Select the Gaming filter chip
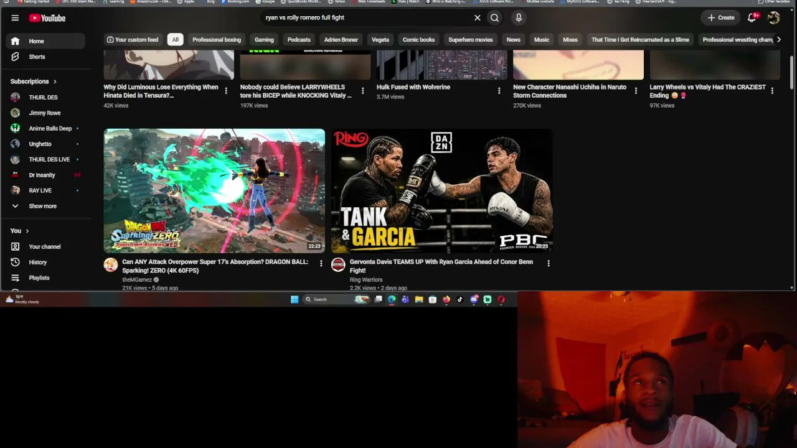The width and height of the screenshot is (797, 448). point(264,40)
